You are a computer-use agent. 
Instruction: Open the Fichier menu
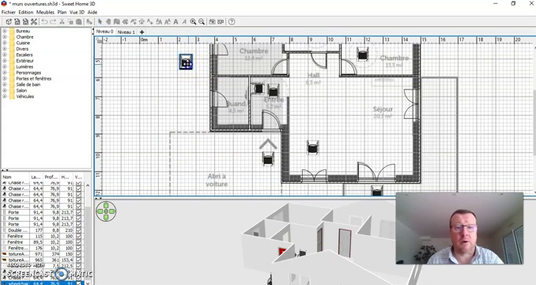point(9,12)
